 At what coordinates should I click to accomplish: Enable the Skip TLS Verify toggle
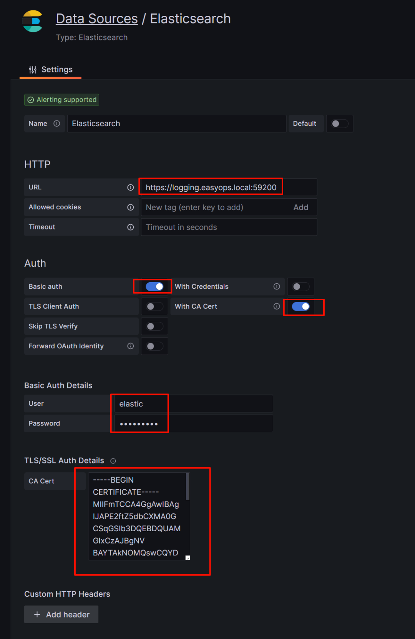154,327
